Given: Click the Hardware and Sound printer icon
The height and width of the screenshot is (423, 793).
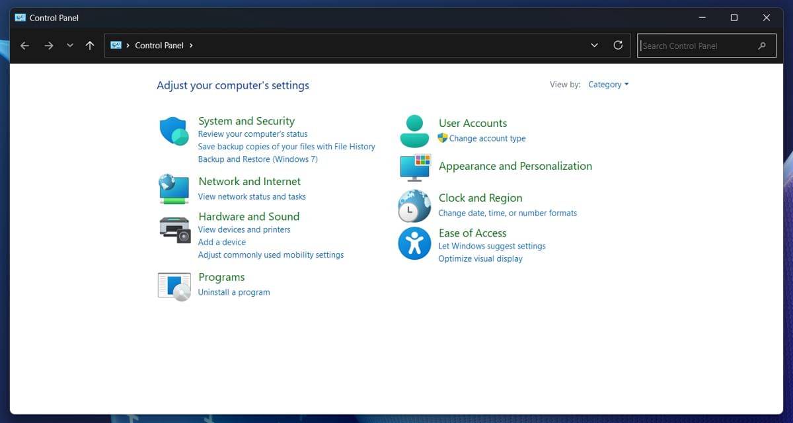Looking at the screenshot, I should (174, 229).
